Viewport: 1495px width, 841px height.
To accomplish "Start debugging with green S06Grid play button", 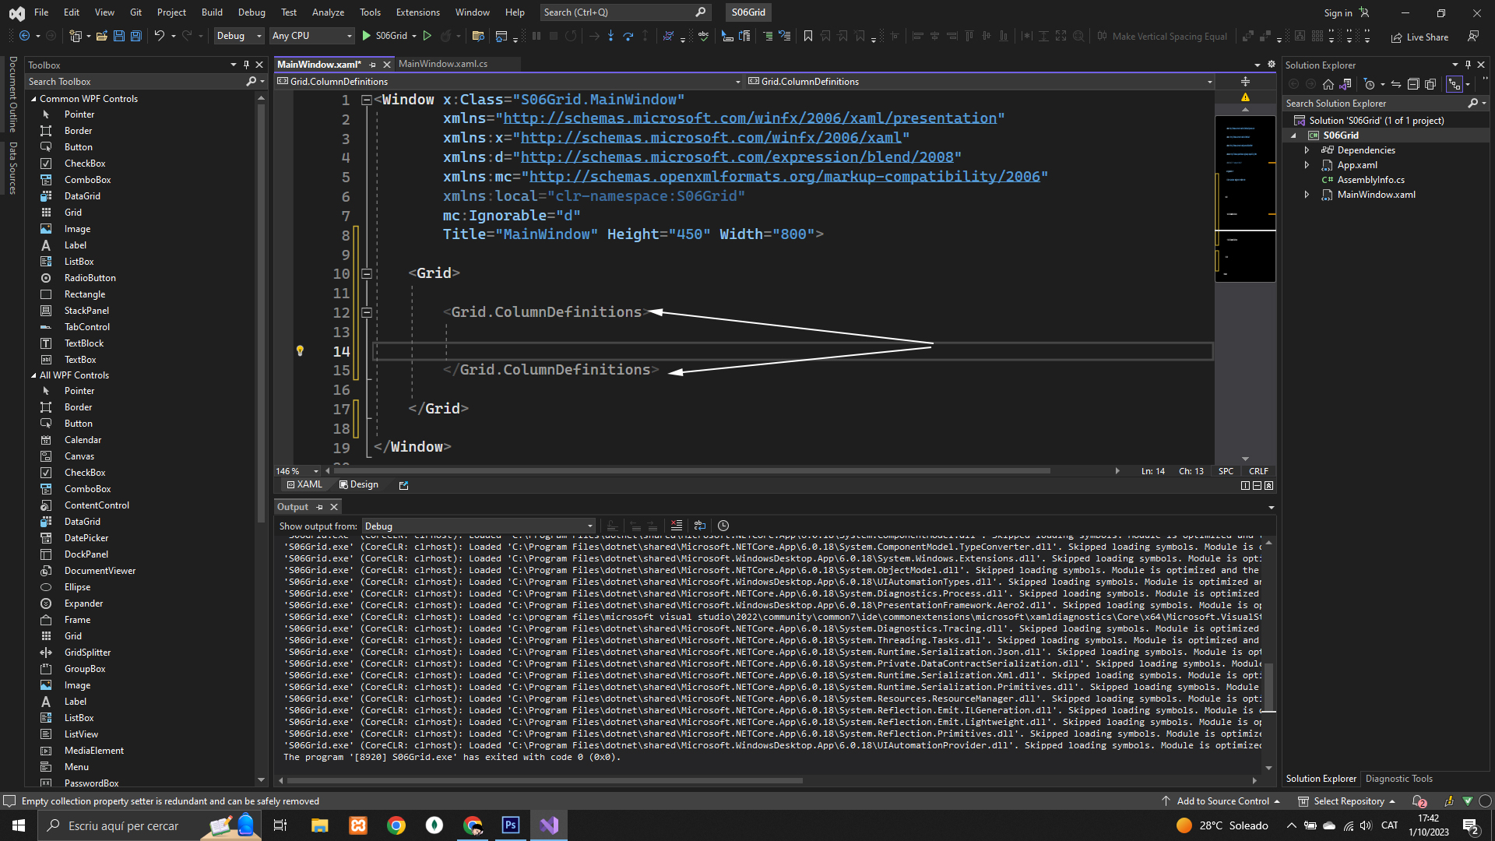I will click(x=367, y=36).
